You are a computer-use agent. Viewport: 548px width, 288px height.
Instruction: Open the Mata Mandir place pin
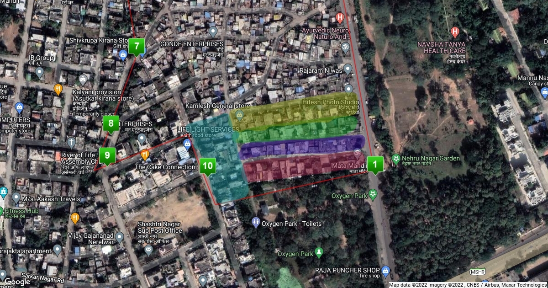pos(357,153)
